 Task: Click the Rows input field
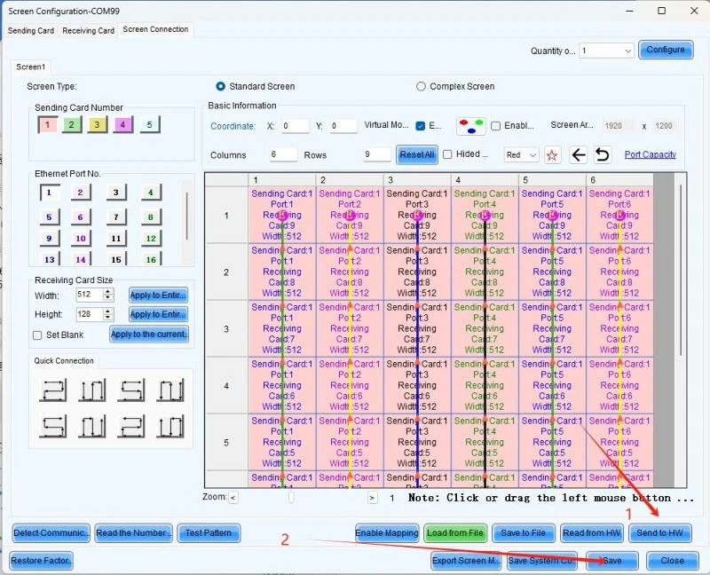pyautogui.click(x=376, y=155)
